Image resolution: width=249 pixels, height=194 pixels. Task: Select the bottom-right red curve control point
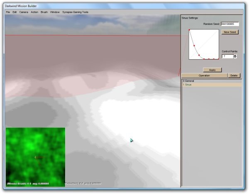[x=218, y=59]
